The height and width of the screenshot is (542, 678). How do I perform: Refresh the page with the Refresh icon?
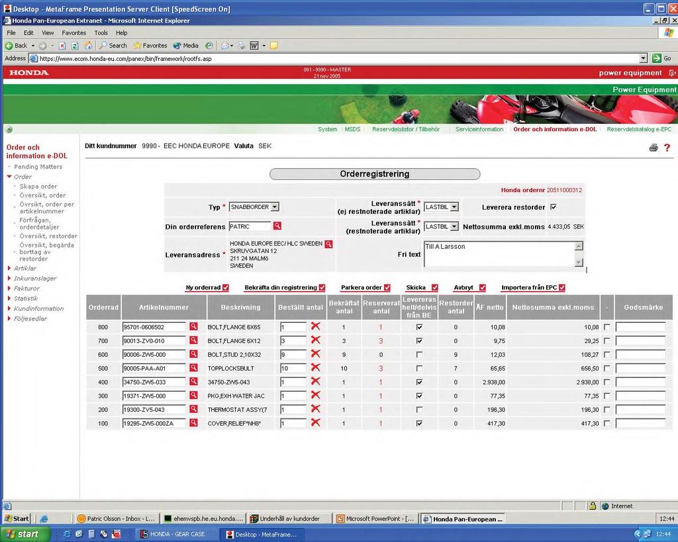[75, 46]
